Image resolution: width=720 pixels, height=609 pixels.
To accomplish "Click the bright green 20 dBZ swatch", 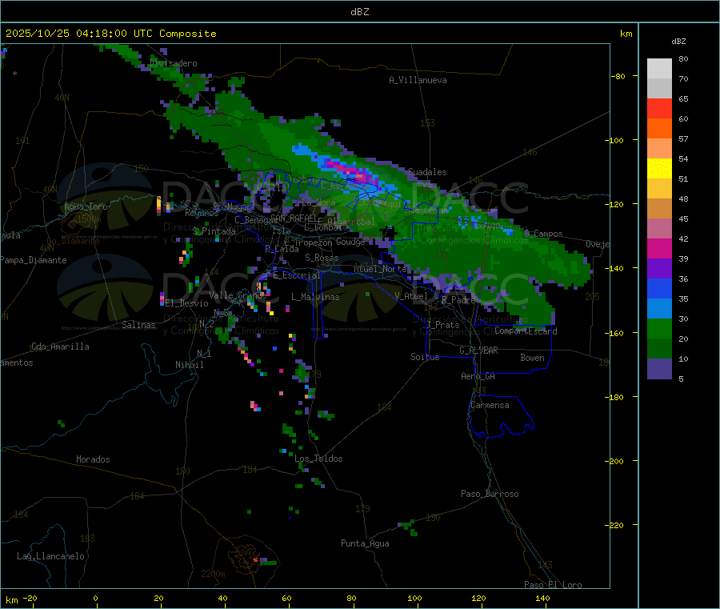I will point(659,328).
